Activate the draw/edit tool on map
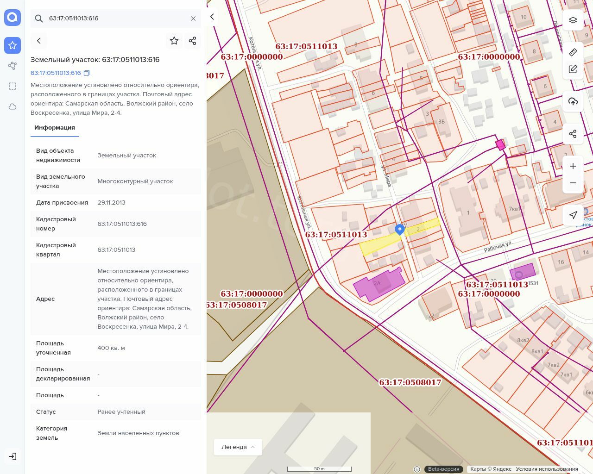 click(x=573, y=69)
